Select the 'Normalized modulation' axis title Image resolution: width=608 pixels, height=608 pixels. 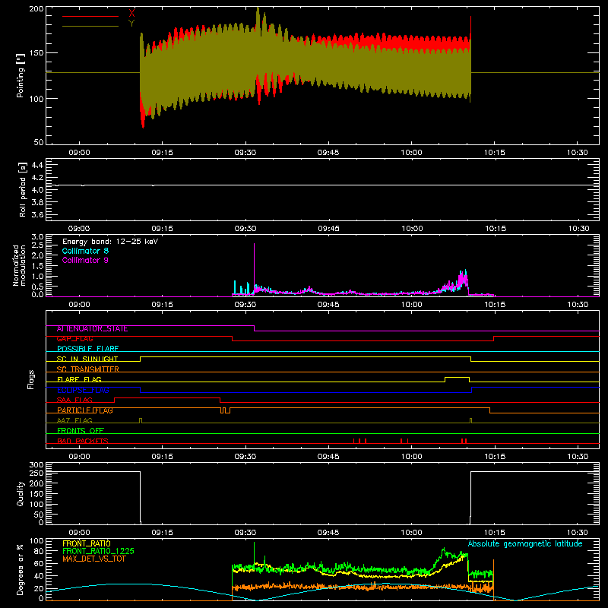[x=20, y=265]
